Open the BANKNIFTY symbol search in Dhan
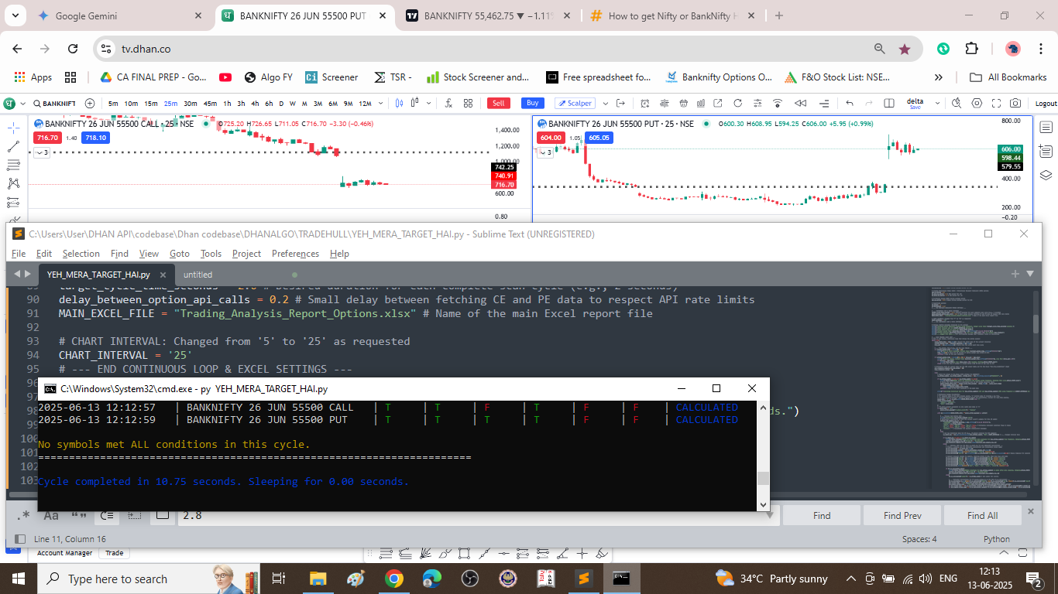This screenshot has width=1058, height=594. coord(53,104)
